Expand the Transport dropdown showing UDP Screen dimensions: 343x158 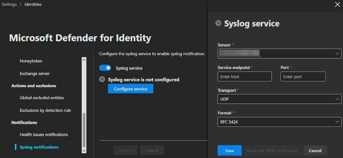(x=279, y=99)
